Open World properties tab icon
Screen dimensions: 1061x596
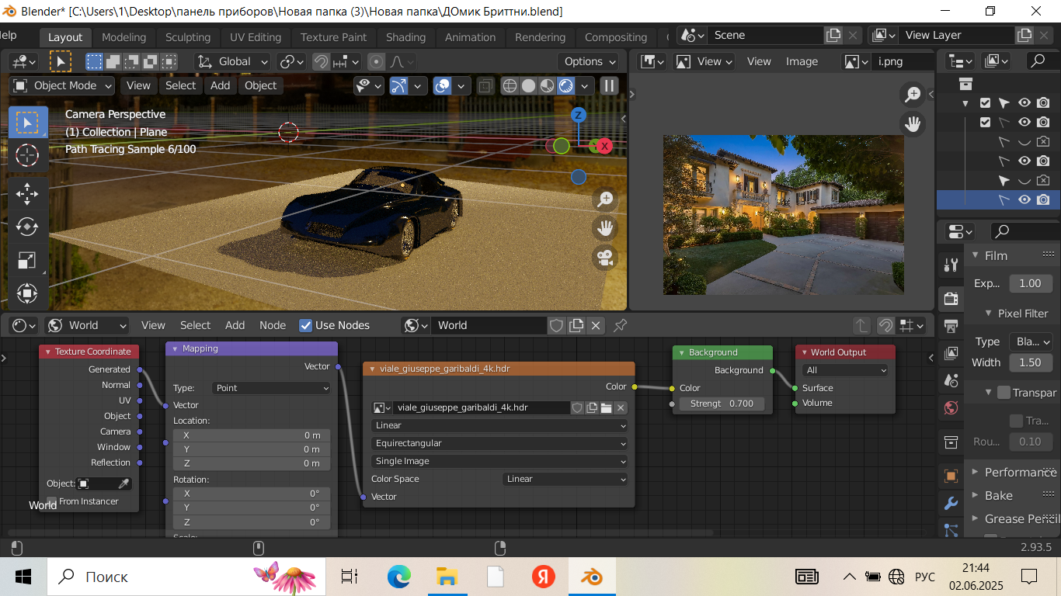point(951,407)
